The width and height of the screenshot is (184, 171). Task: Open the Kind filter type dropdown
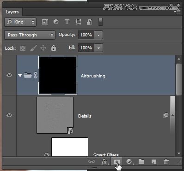click(x=20, y=22)
